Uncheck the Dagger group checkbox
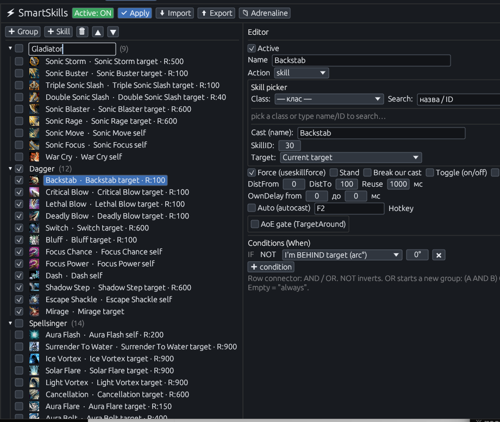 19,169
